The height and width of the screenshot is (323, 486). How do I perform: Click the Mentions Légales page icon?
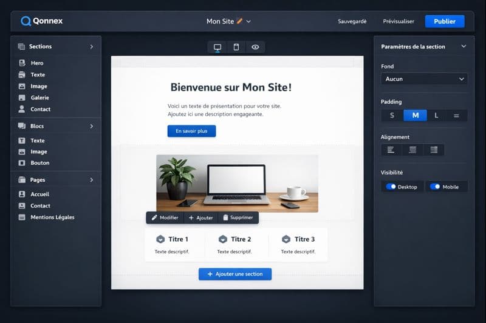tap(22, 217)
